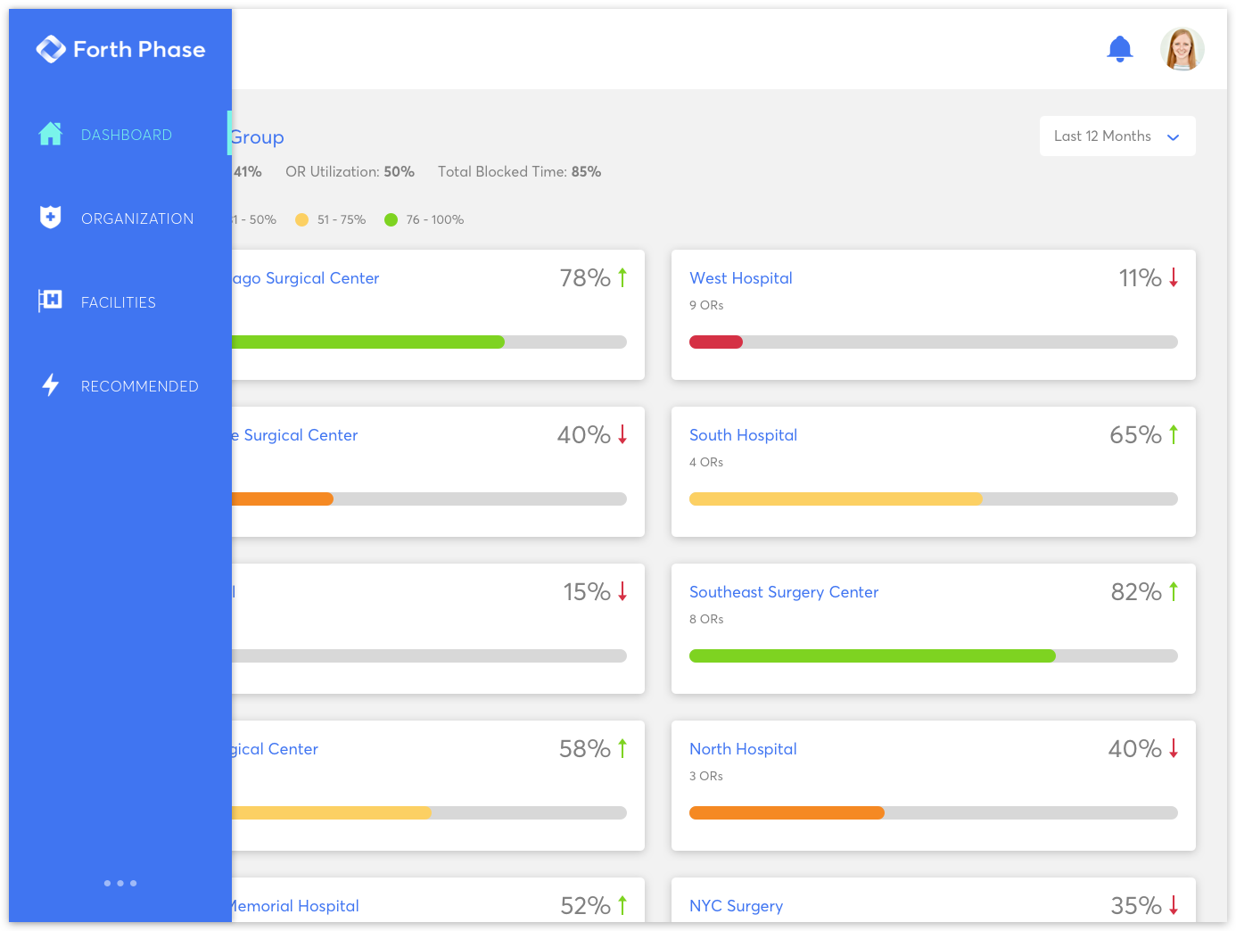Open the North Hospital link
The image size is (1236, 931).
click(743, 749)
